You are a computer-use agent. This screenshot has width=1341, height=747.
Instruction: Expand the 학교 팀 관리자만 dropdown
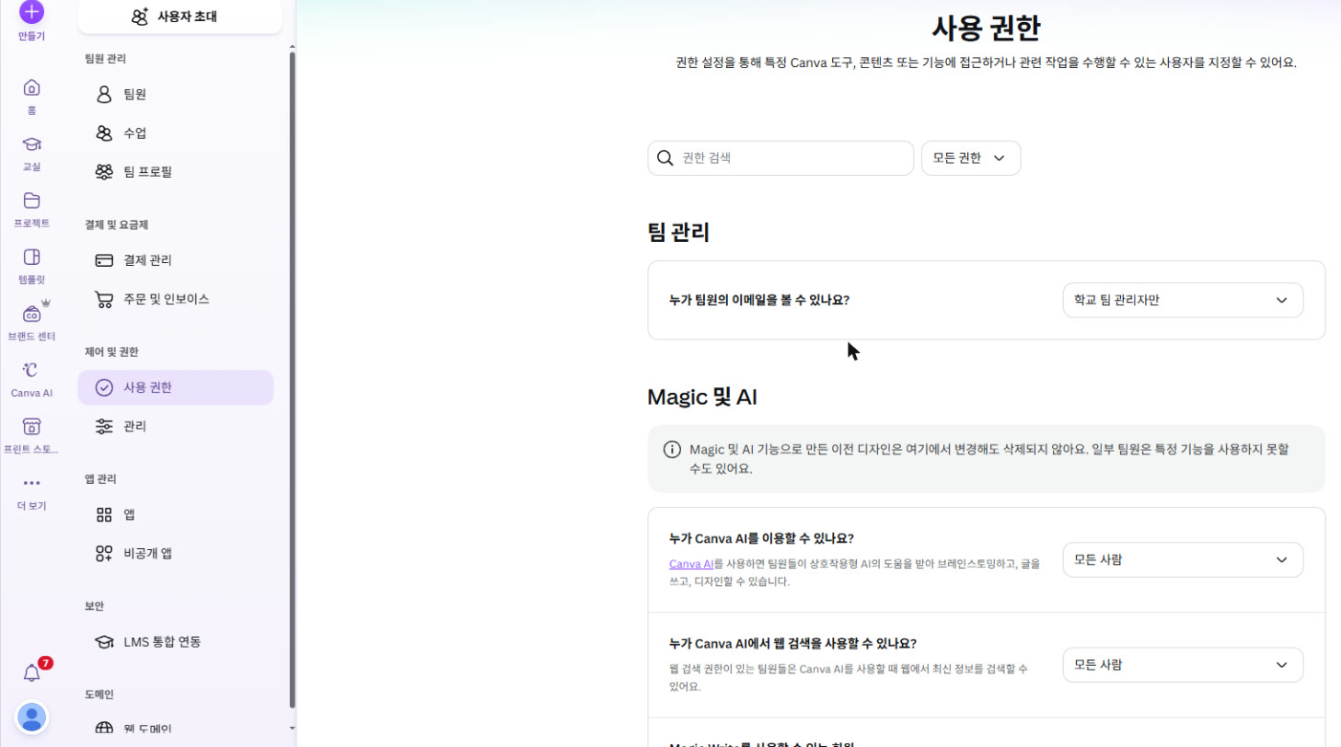point(1183,300)
